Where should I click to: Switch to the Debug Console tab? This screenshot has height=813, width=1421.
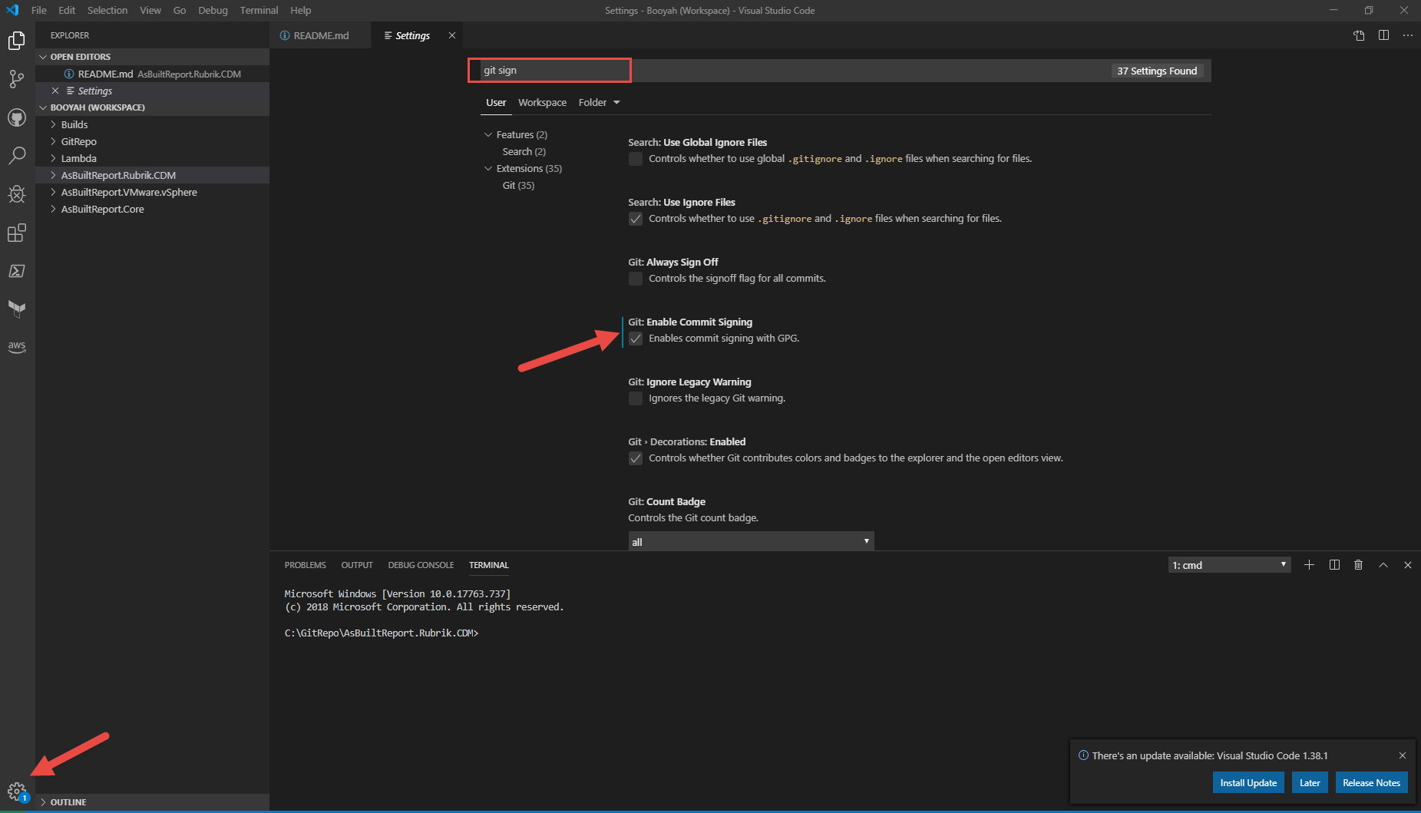coord(421,565)
